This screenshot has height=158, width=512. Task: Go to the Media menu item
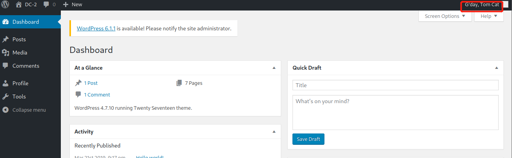tap(30, 53)
